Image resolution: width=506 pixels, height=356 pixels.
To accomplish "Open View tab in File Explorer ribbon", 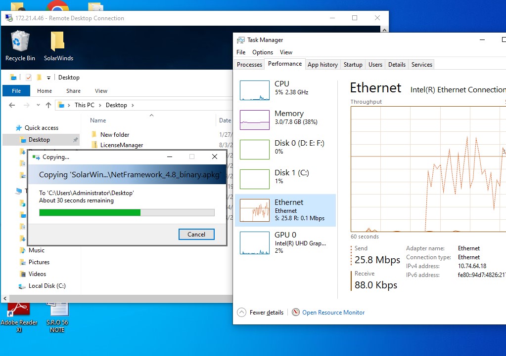I will coord(101,91).
